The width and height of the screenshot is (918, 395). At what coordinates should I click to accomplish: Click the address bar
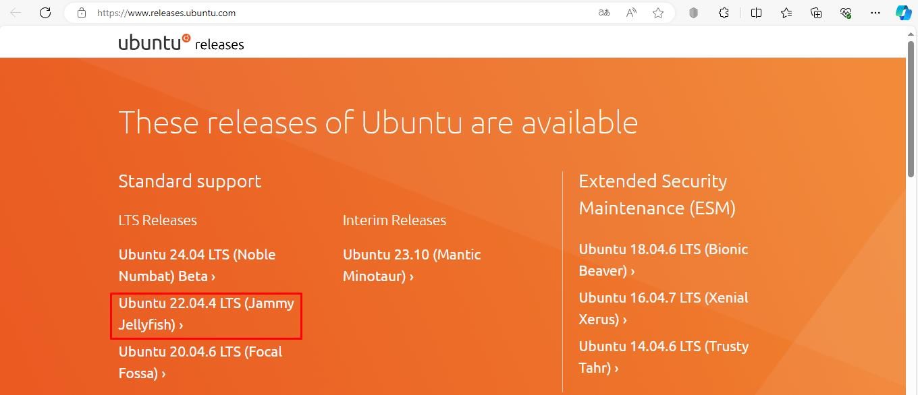[337, 13]
